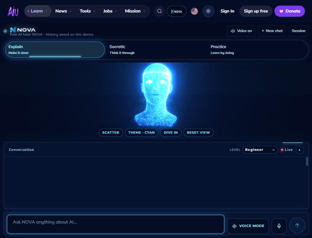Click the Conversation heading text
The width and height of the screenshot is (312, 238).
[21, 150]
